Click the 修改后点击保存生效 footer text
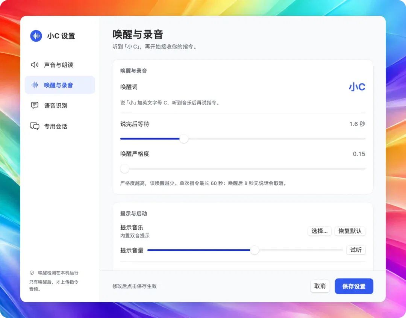Image resolution: width=406 pixels, height=318 pixels. pyautogui.click(x=134, y=286)
